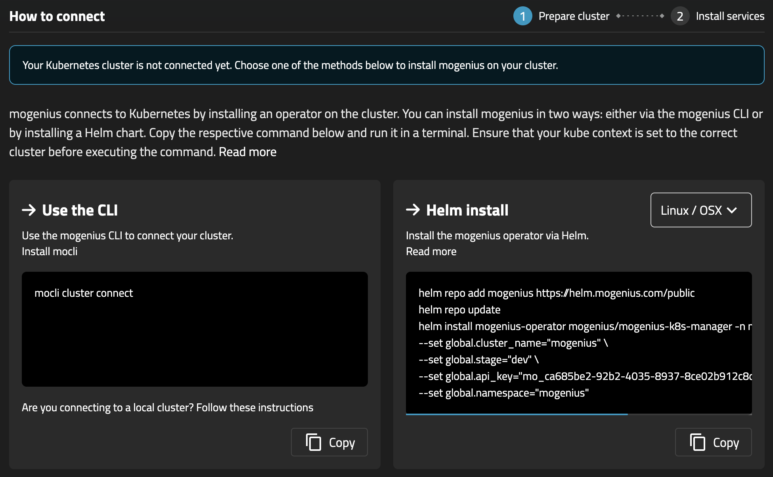Viewport: 773px width, 477px height.
Task: Click the copy icon in the CLI section
Action: [313, 442]
